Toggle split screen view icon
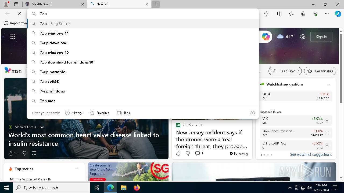The image size is (344, 193). tap(279, 14)
